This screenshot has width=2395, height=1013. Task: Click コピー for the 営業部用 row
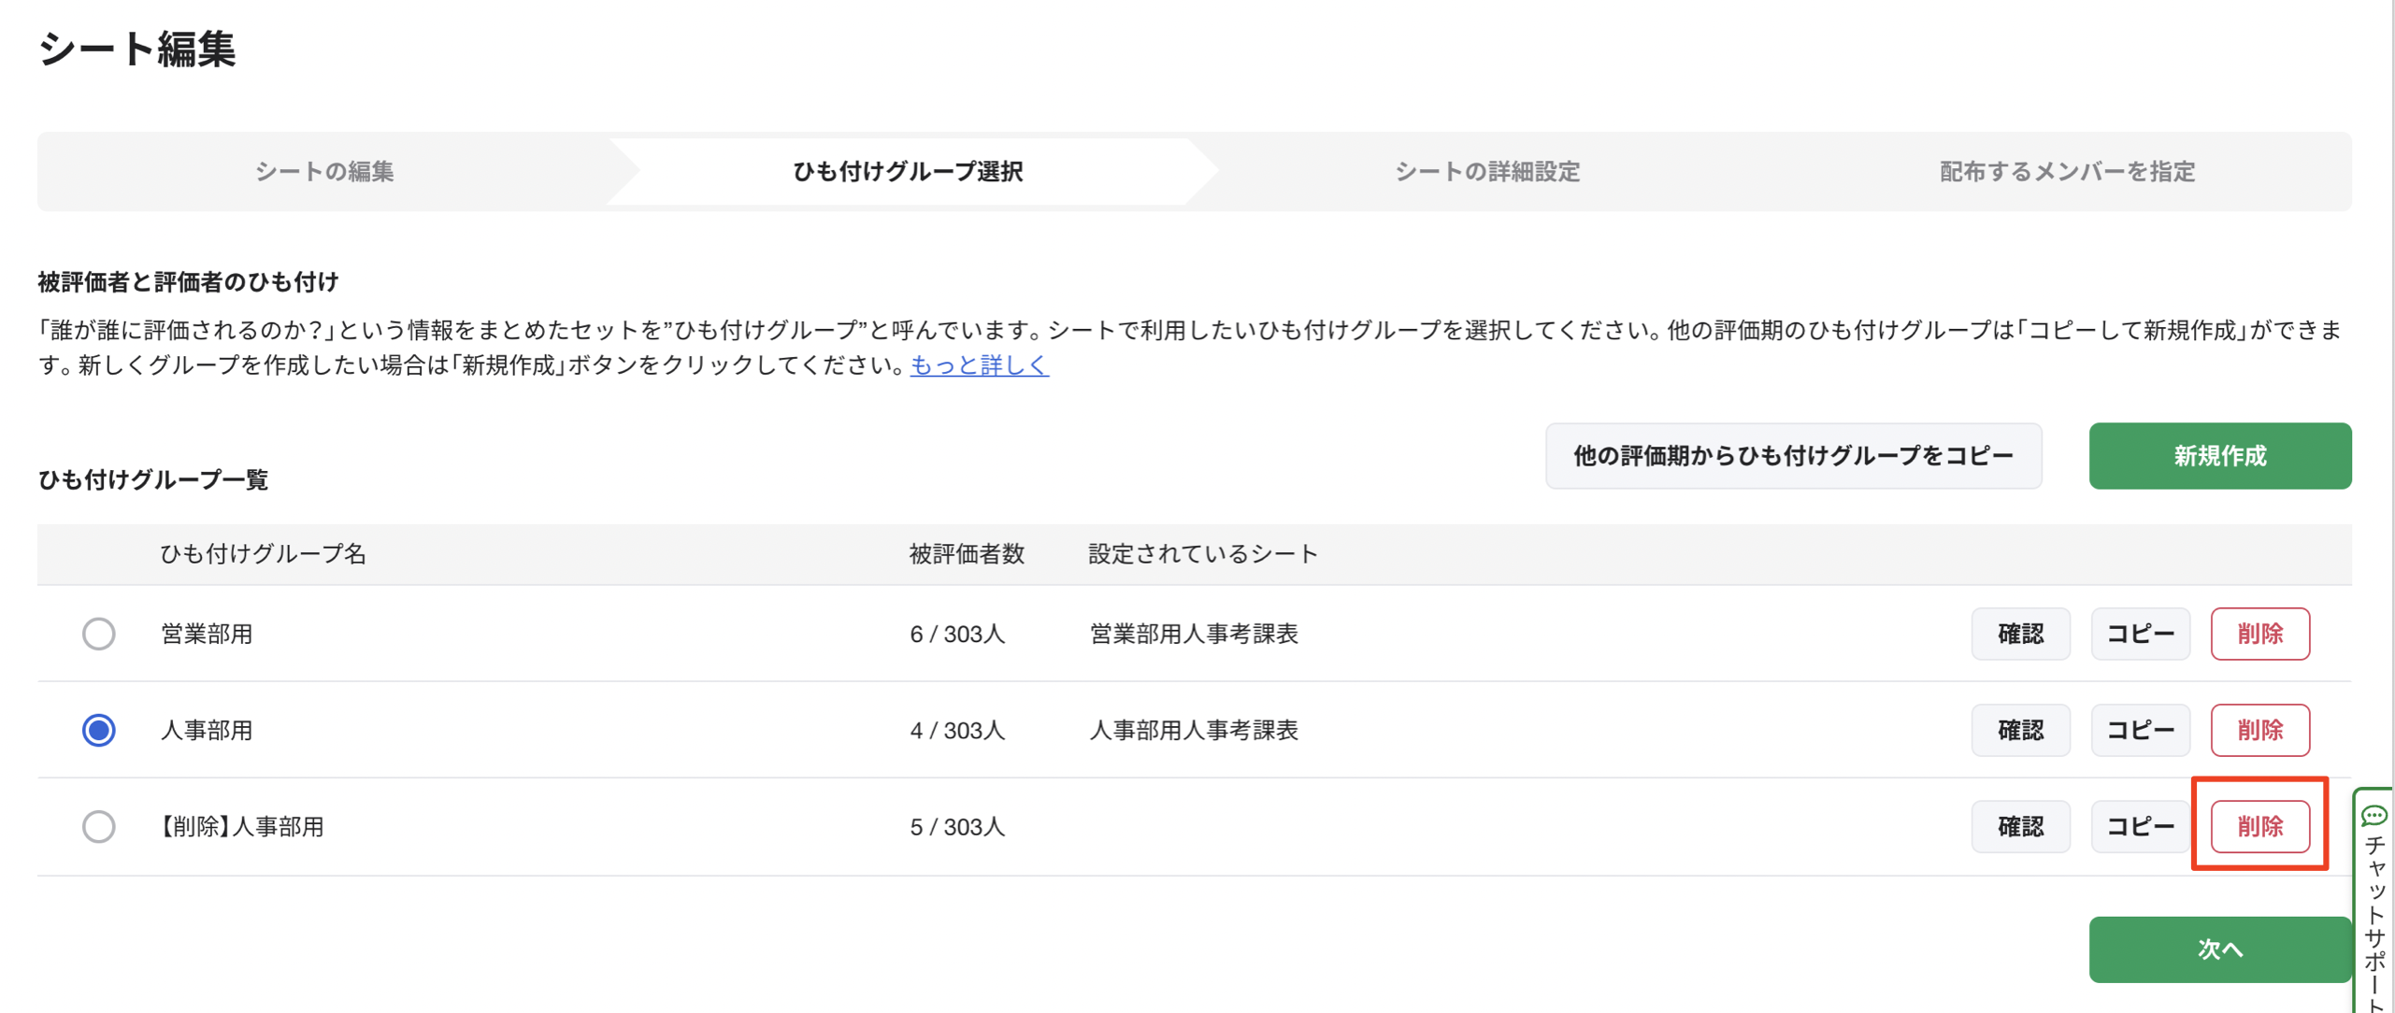[2140, 634]
